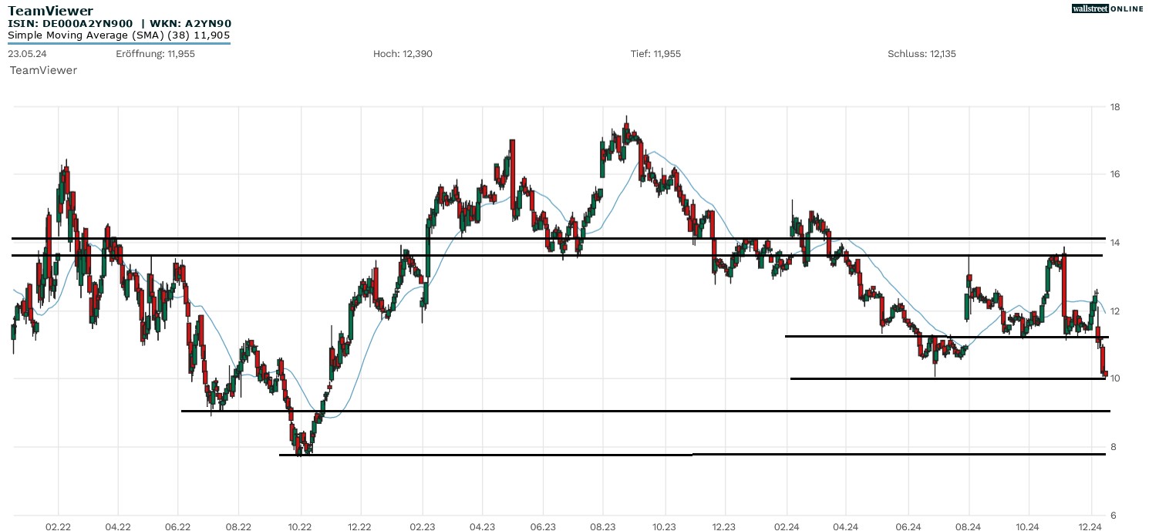The image size is (1149, 531).
Task: Click the x-axis label 10.22
Action: (x=300, y=527)
